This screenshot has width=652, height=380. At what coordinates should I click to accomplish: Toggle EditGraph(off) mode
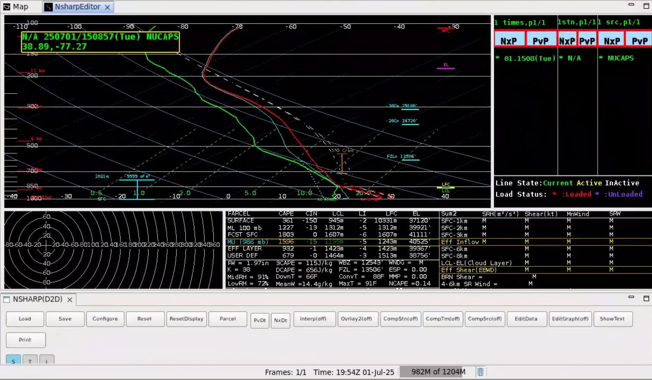click(570, 319)
